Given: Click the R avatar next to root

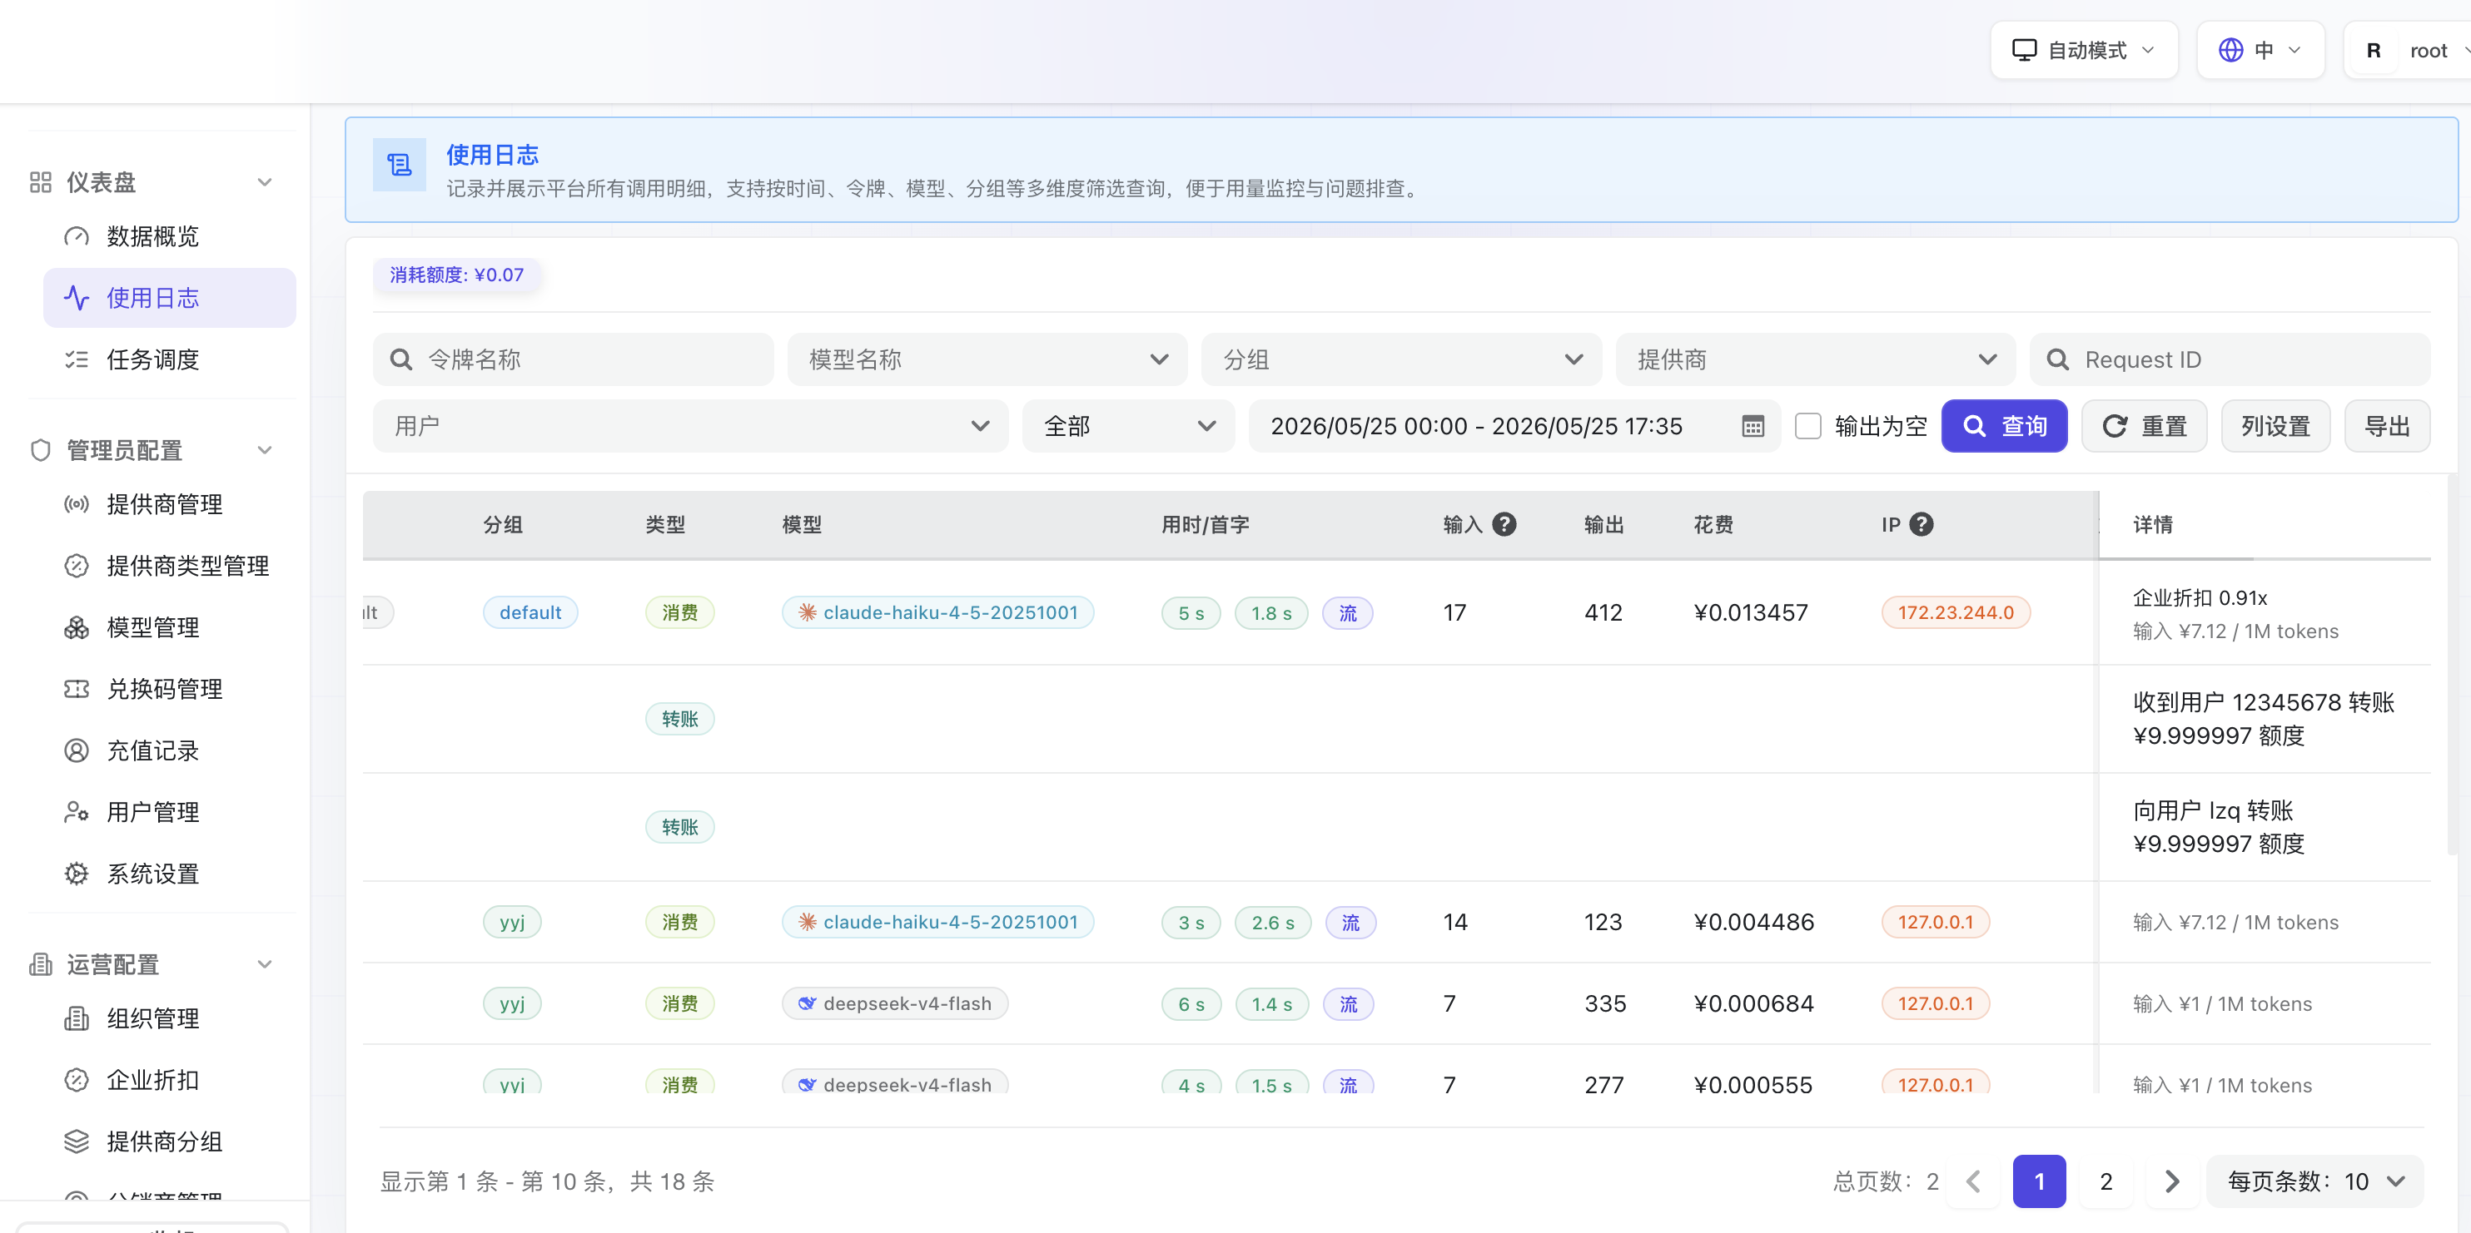Looking at the screenshot, I should coord(2373,51).
